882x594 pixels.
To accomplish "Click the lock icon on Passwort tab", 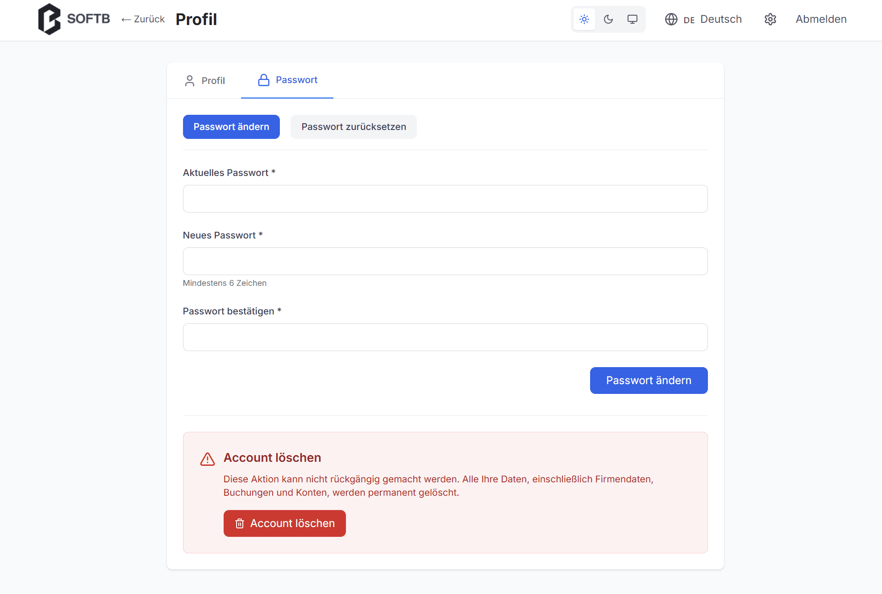I will 264,80.
